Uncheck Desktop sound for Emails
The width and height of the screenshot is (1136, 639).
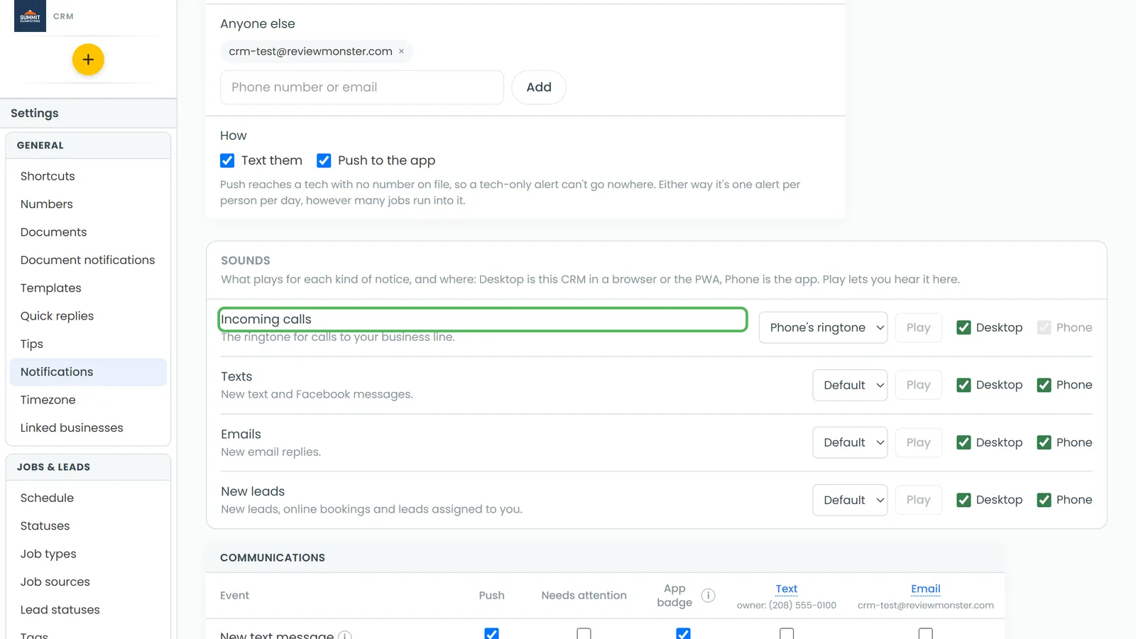tap(963, 442)
